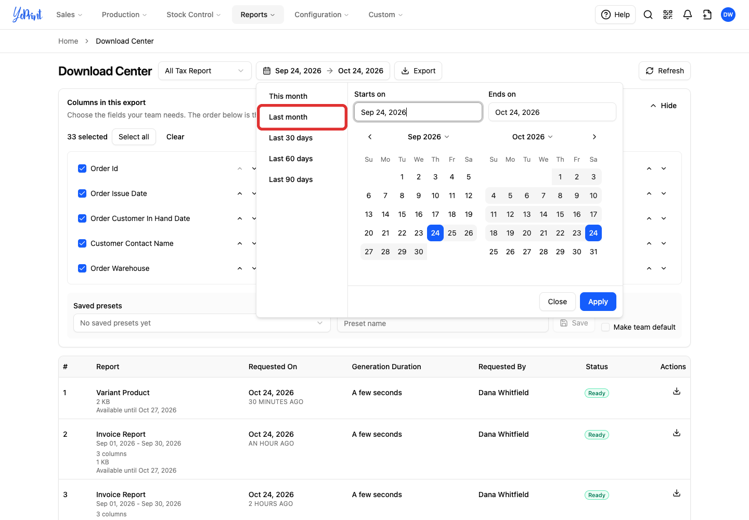Viewport: 749px width, 520px height.
Task: Move Customer Contact Name column up
Action: tap(240, 243)
